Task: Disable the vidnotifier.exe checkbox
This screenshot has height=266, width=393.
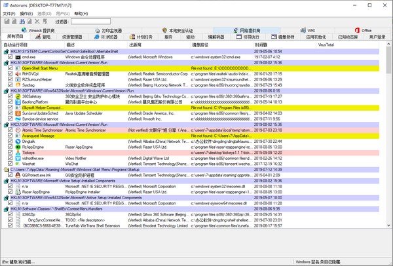Action: pos(10,158)
